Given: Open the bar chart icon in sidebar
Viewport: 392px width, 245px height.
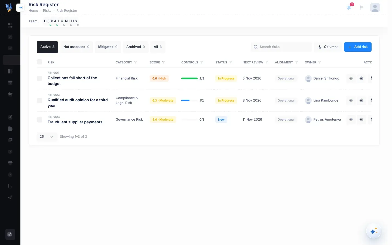Looking at the screenshot, I should 10,186.
